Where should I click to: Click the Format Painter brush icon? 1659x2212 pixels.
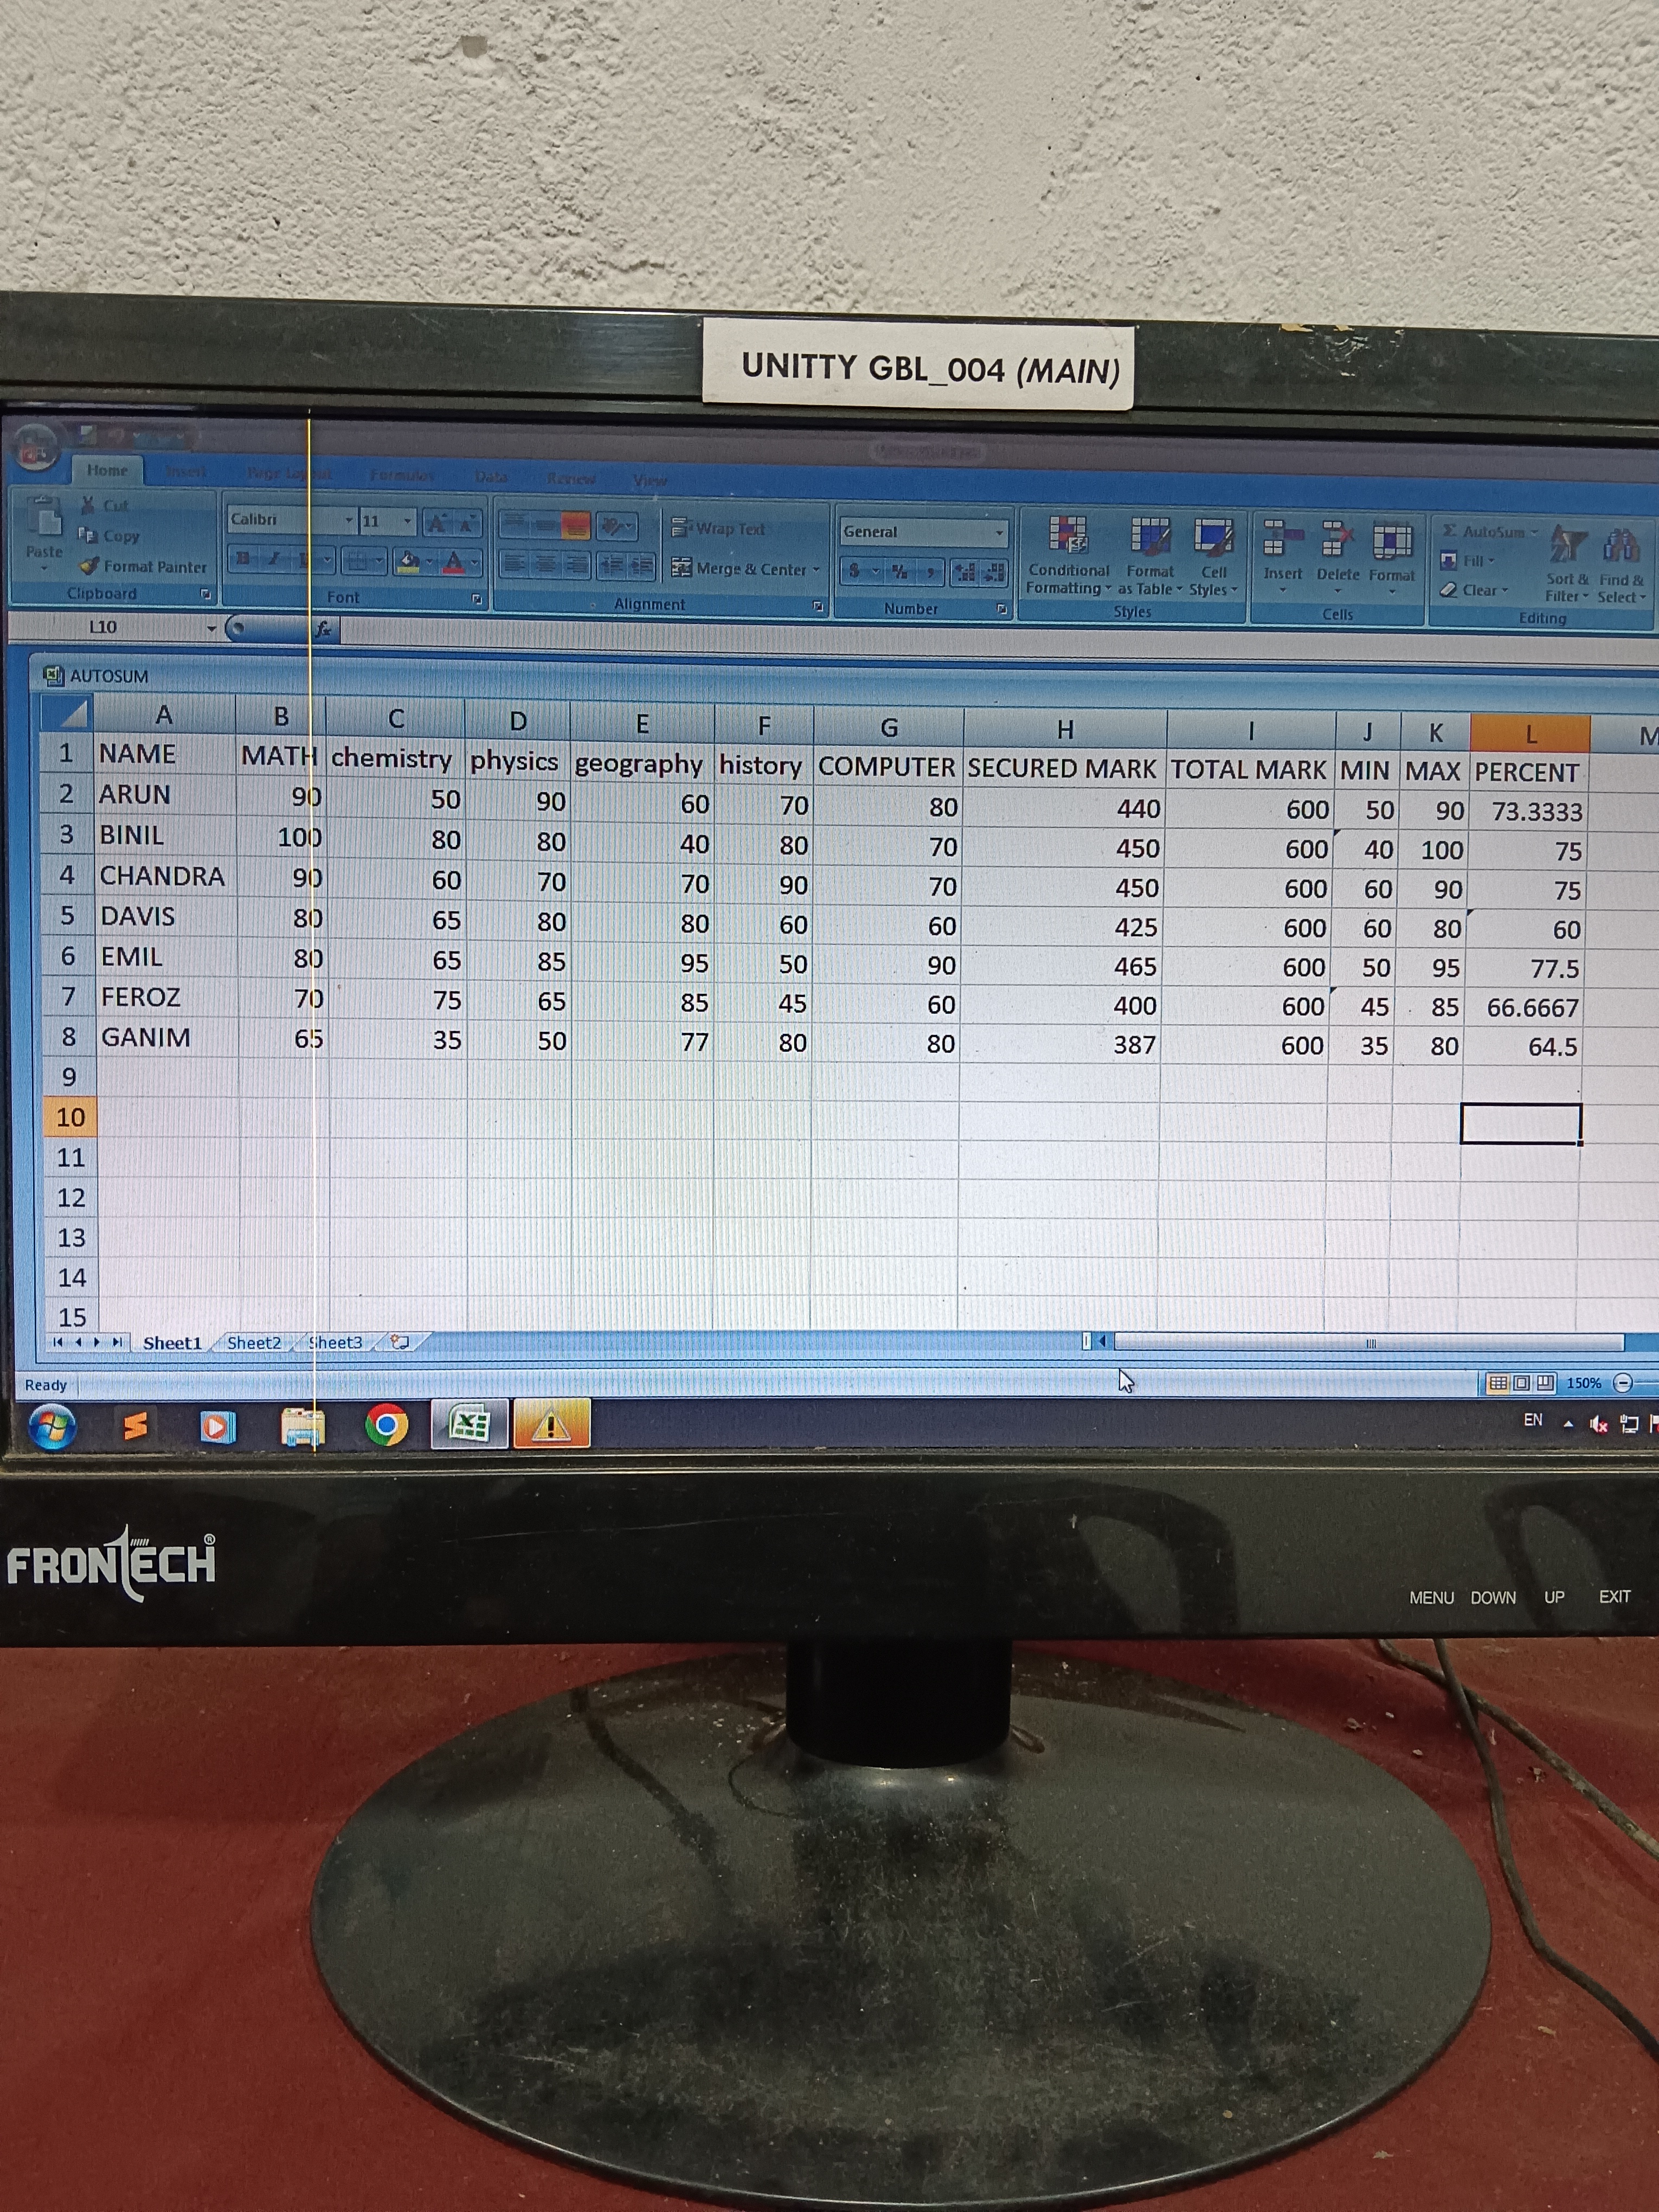pos(90,566)
